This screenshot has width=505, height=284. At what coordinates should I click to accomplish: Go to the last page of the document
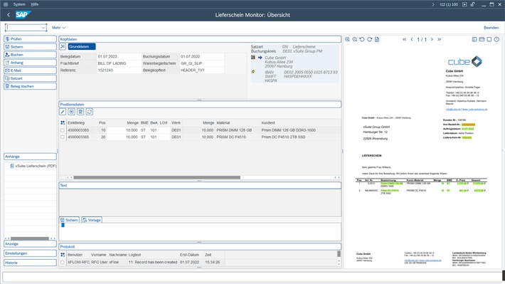pos(439,39)
